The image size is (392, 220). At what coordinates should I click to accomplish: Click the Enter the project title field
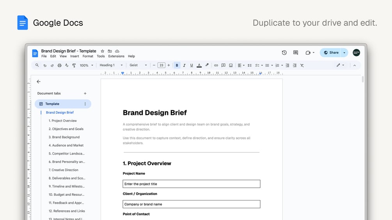[192, 184]
